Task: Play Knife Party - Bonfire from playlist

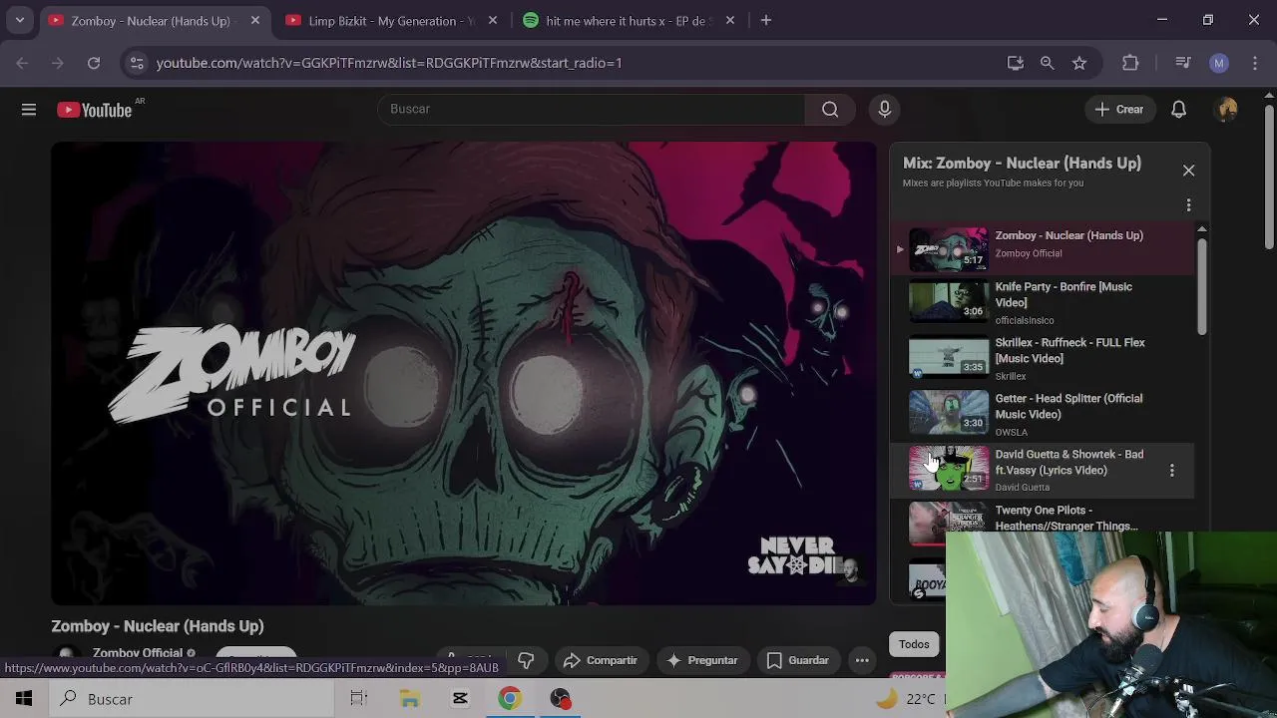Action: (x=1043, y=303)
